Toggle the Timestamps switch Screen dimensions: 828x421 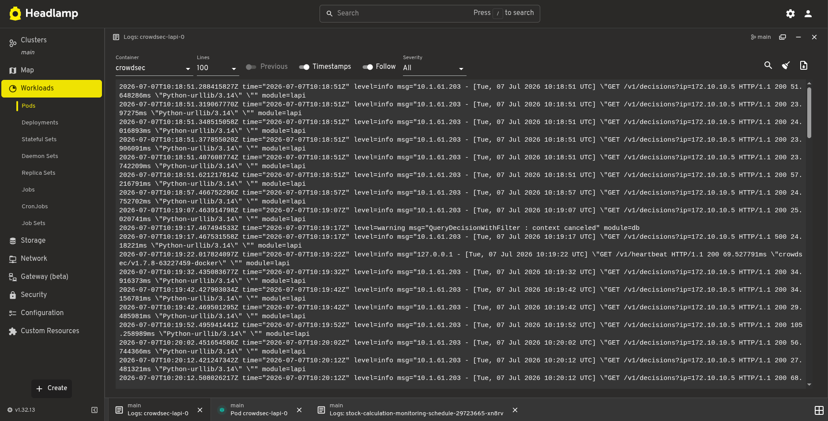pyautogui.click(x=304, y=67)
